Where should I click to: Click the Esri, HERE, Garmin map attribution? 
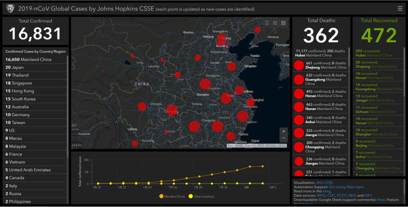(x=257, y=146)
